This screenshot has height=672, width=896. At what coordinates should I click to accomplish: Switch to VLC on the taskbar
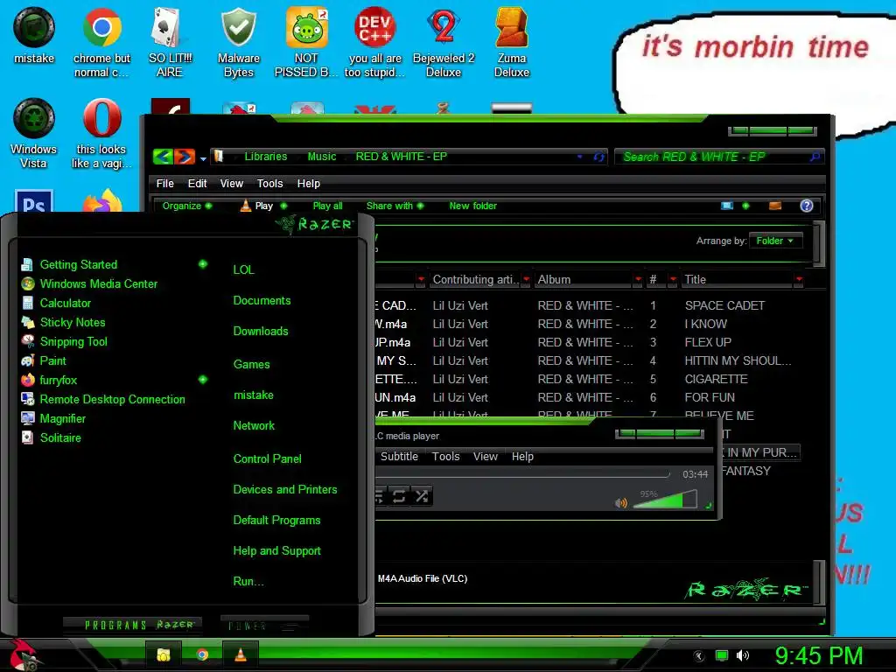click(x=241, y=654)
